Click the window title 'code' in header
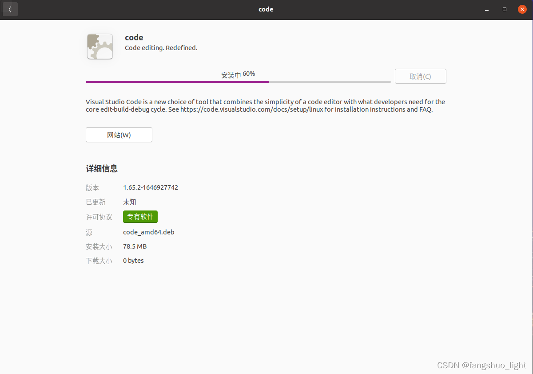The width and height of the screenshot is (533, 374). [266, 9]
